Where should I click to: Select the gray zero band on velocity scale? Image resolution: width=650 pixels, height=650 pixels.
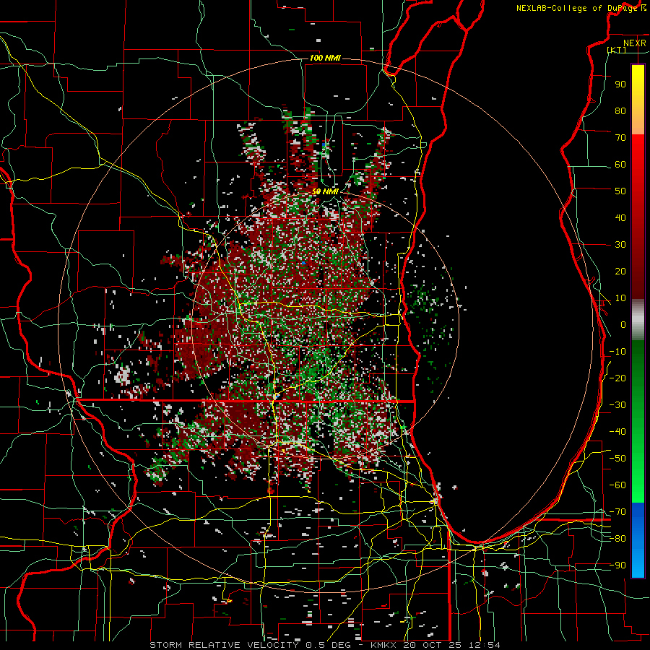[x=638, y=320]
